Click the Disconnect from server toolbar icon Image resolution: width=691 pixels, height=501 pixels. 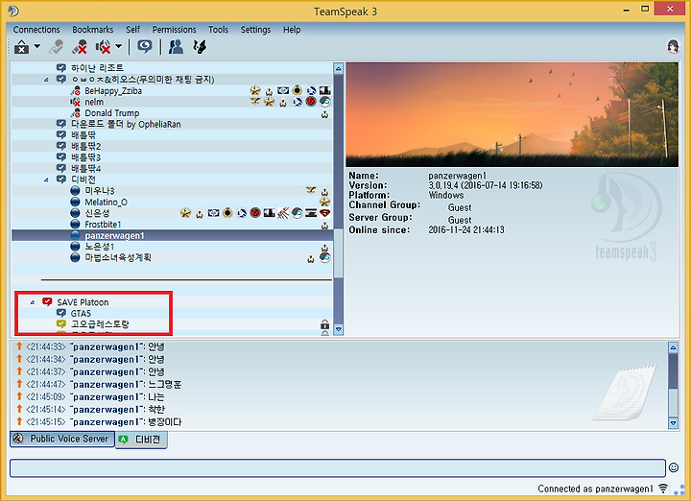click(56, 47)
